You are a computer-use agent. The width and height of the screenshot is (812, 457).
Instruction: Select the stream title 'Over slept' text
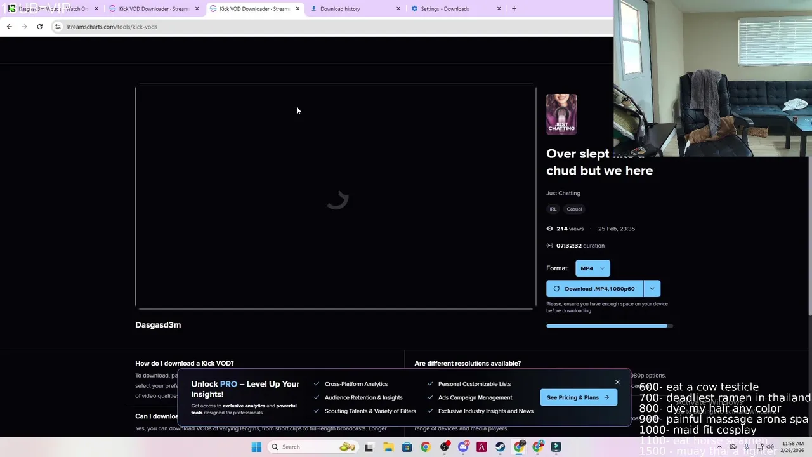pyautogui.click(x=578, y=154)
